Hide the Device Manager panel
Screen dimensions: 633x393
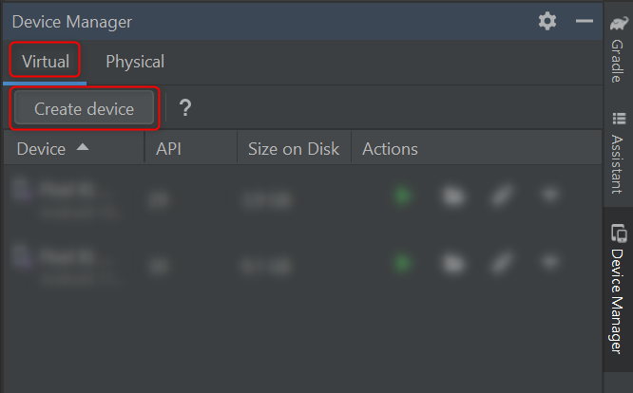pyautogui.click(x=585, y=21)
